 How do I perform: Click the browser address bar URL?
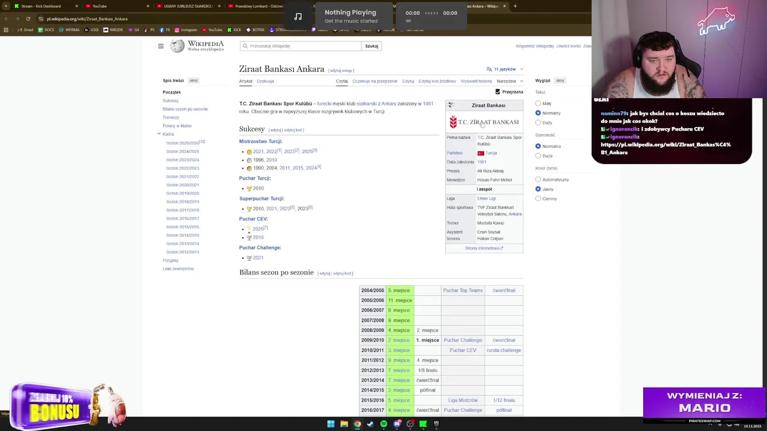(87, 19)
